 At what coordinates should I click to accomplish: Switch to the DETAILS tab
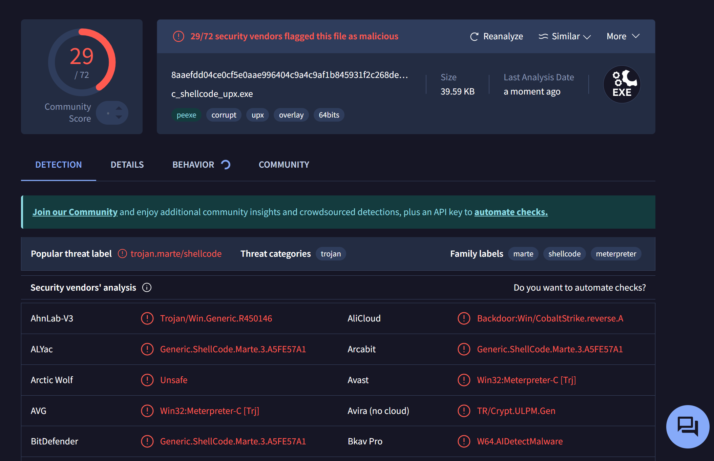(127, 165)
